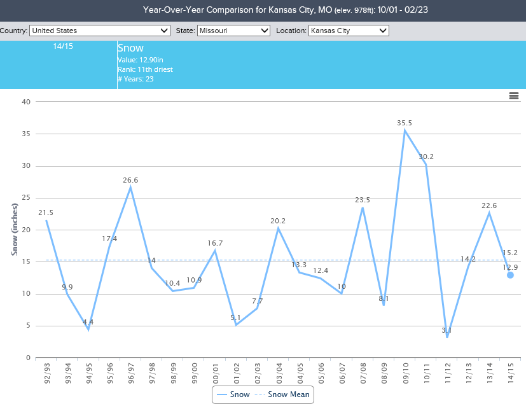This screenshot has height=404, width=526.
Task: Select the 26.6 data point at 96/97
Action: [130, 187]
